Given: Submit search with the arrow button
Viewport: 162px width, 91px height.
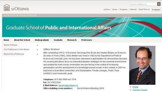Looking at the screenshot, I should (x=159, y=4).
